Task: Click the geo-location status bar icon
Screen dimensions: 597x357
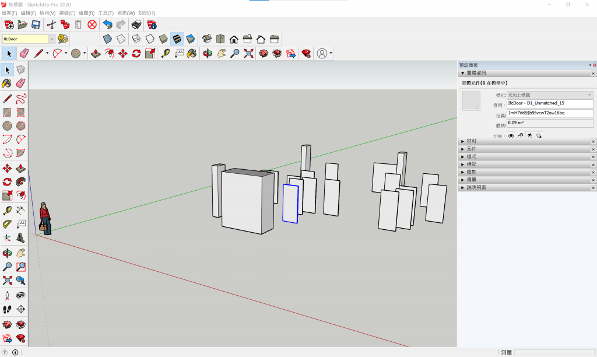Action: 5,352
